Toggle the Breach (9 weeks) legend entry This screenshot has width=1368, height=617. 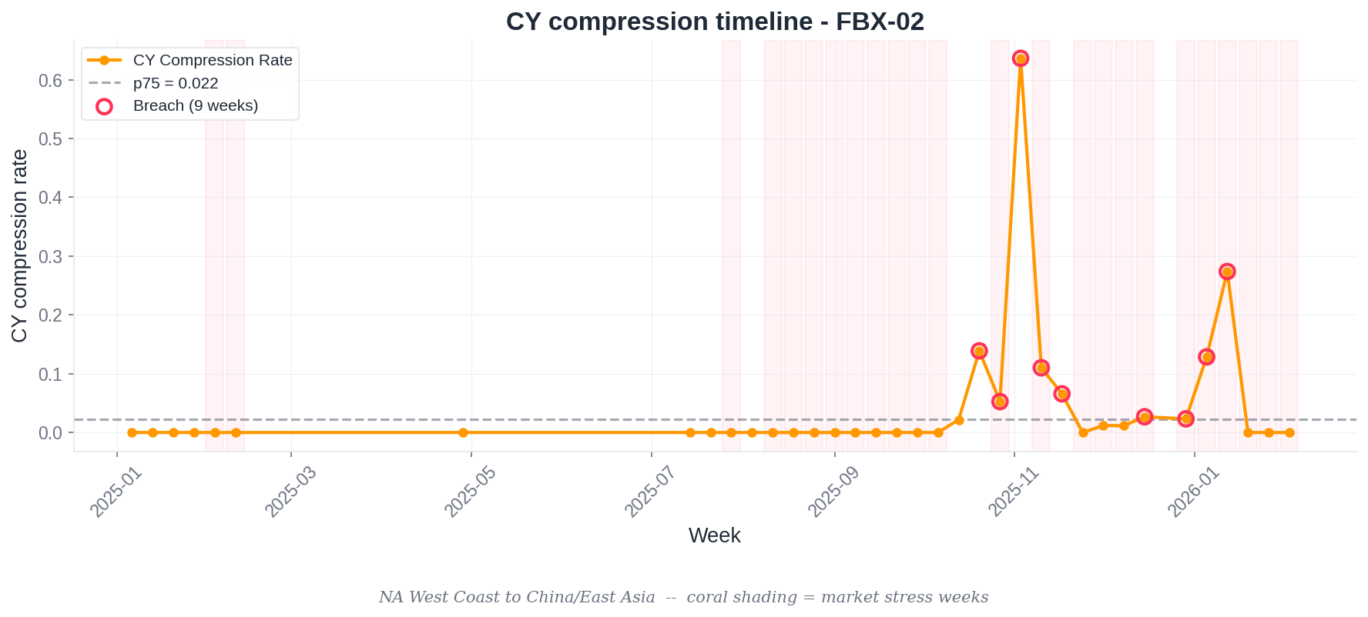click(196, 106)
